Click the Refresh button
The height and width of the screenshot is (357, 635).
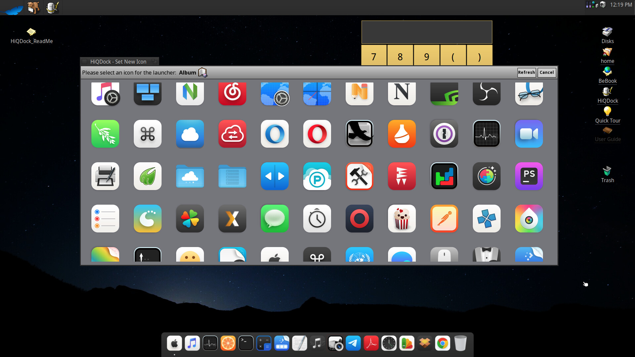click(x=526, y=73)
